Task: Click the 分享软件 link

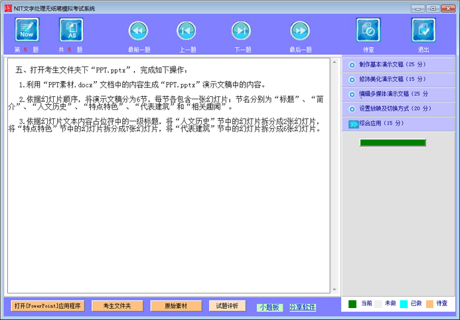Action: [x=303, y=307]
